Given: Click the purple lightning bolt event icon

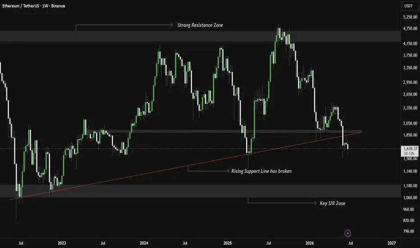Looking at the screenshot, I should (x=348, y=233).
